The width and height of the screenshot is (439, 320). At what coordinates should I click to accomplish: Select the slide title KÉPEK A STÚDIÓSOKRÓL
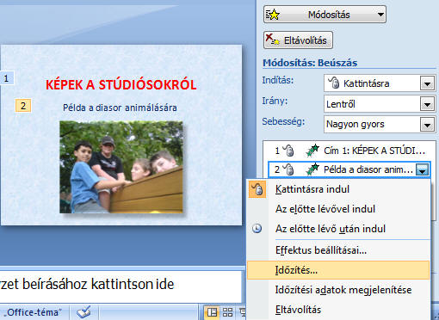tap(121, 84)
